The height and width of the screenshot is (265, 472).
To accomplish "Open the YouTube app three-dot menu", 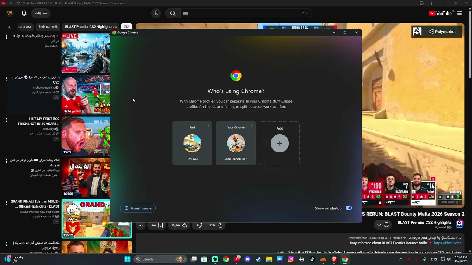I will (431, 3).
